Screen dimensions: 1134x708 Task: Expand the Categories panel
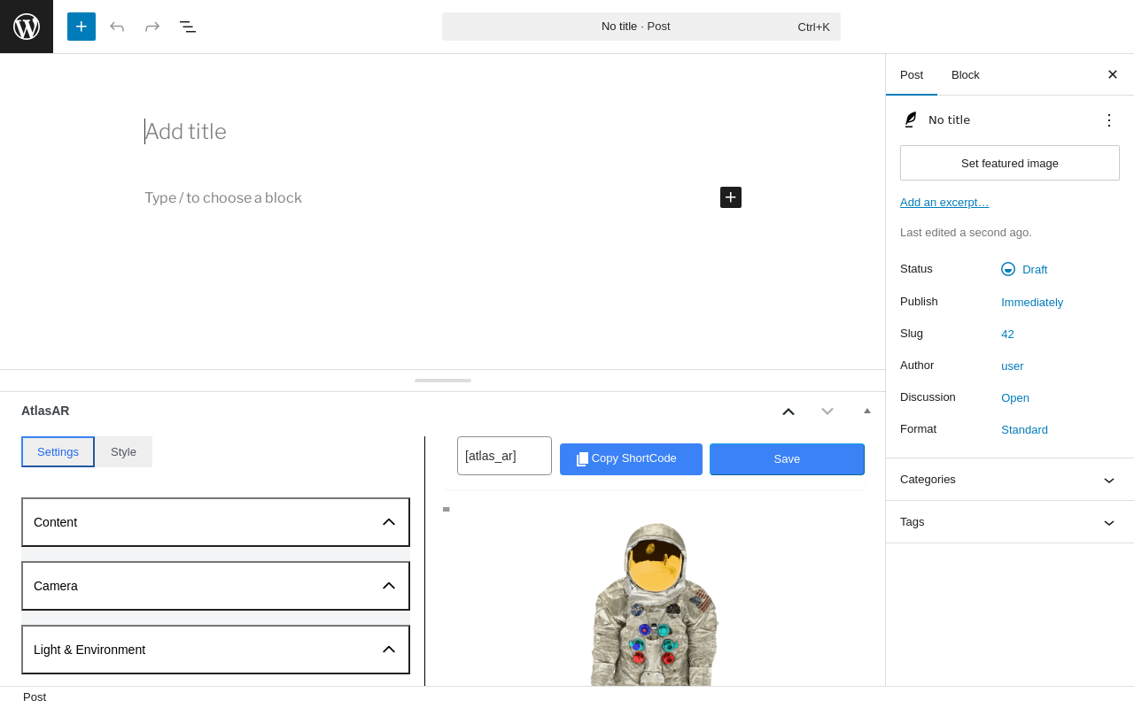1010,480
